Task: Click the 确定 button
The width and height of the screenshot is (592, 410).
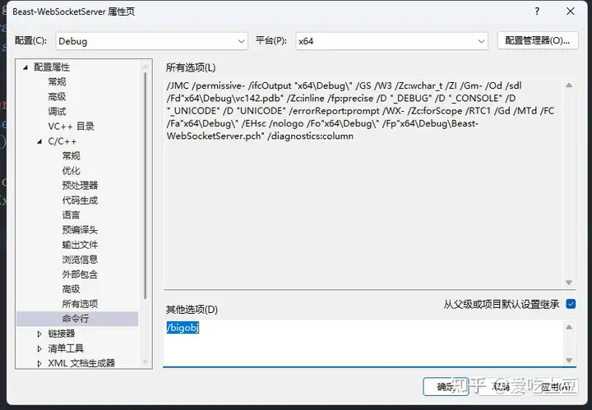Action: tap(445, 386)
